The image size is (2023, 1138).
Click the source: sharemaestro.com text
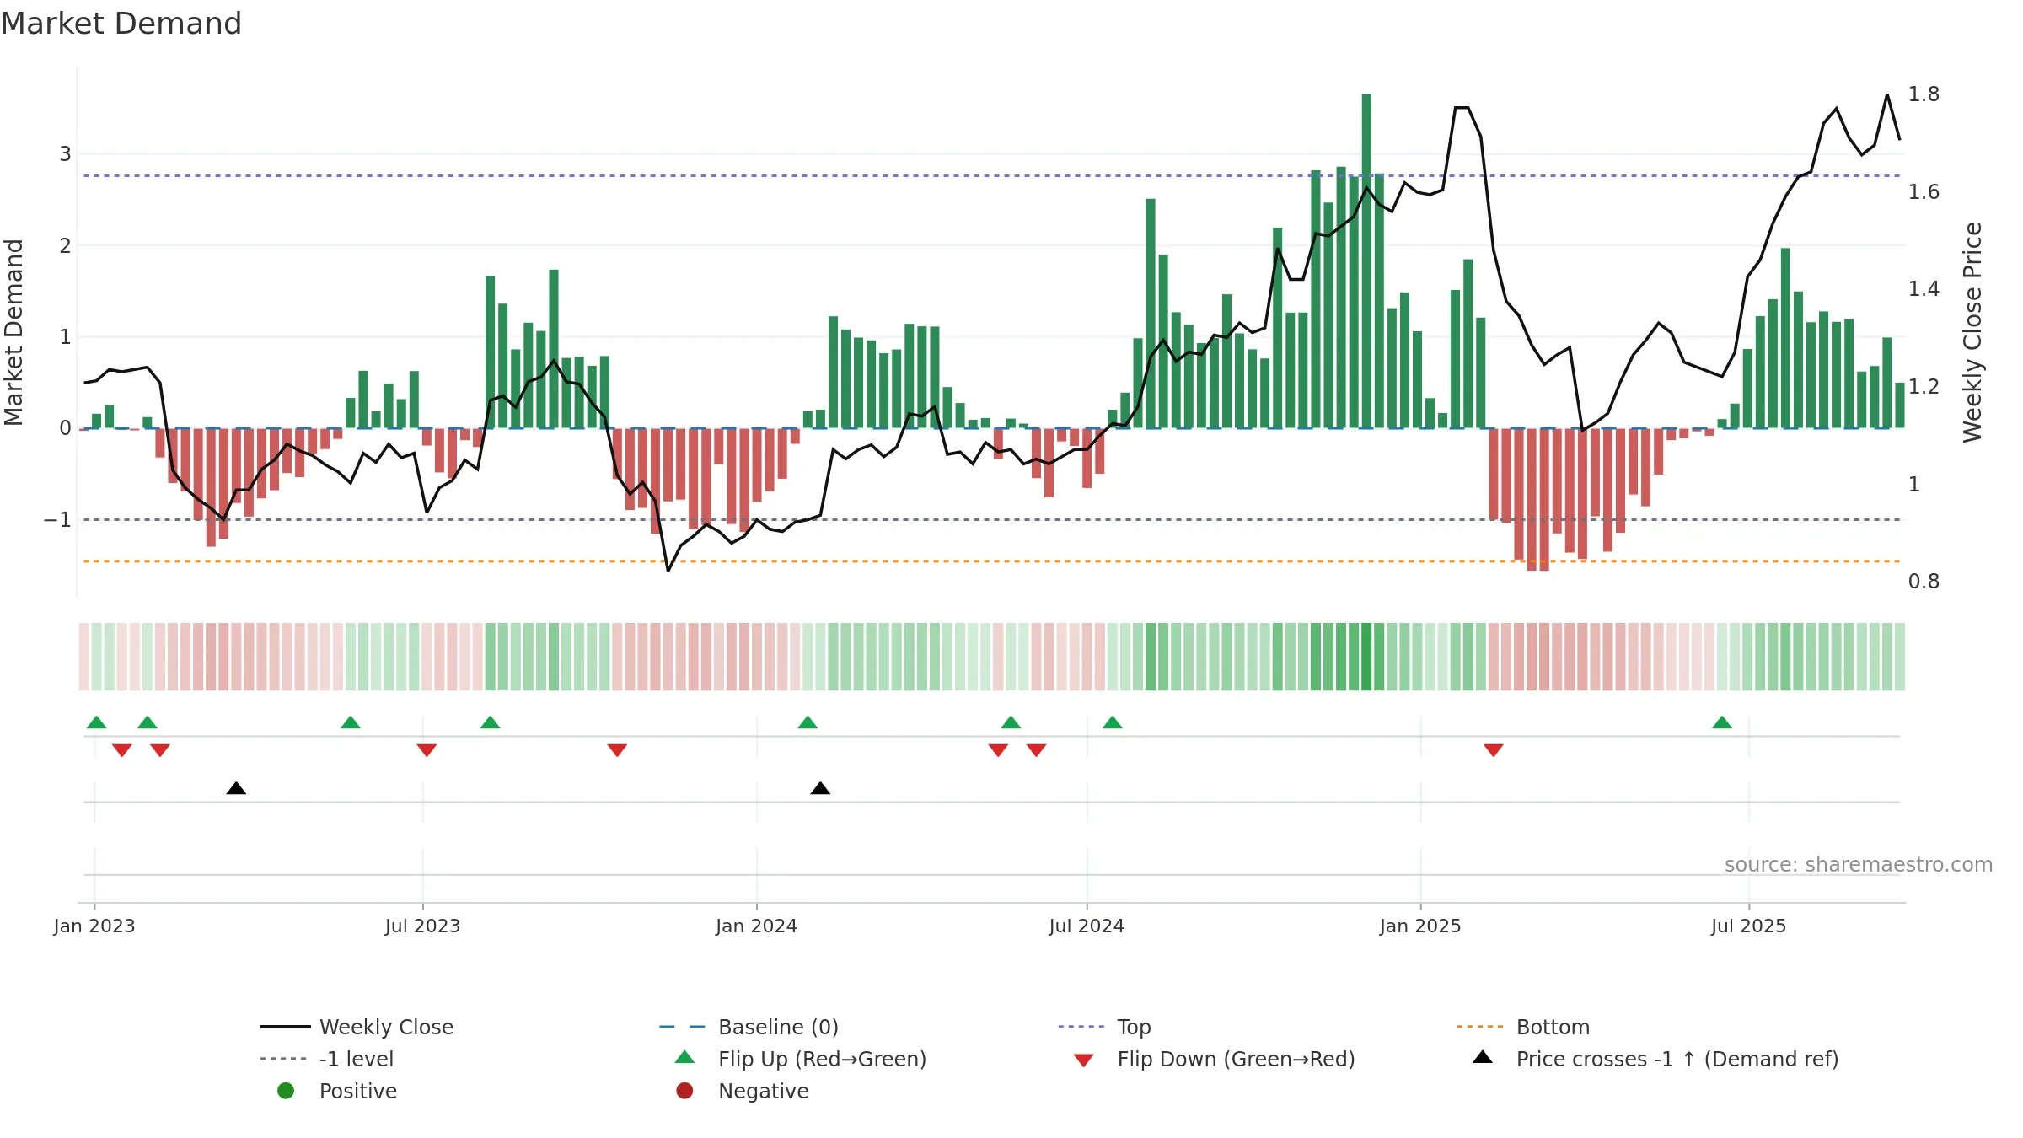pos(1858,864)
